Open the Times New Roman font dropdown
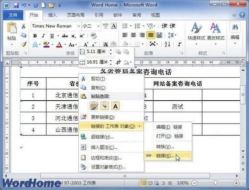 [79, 26]
